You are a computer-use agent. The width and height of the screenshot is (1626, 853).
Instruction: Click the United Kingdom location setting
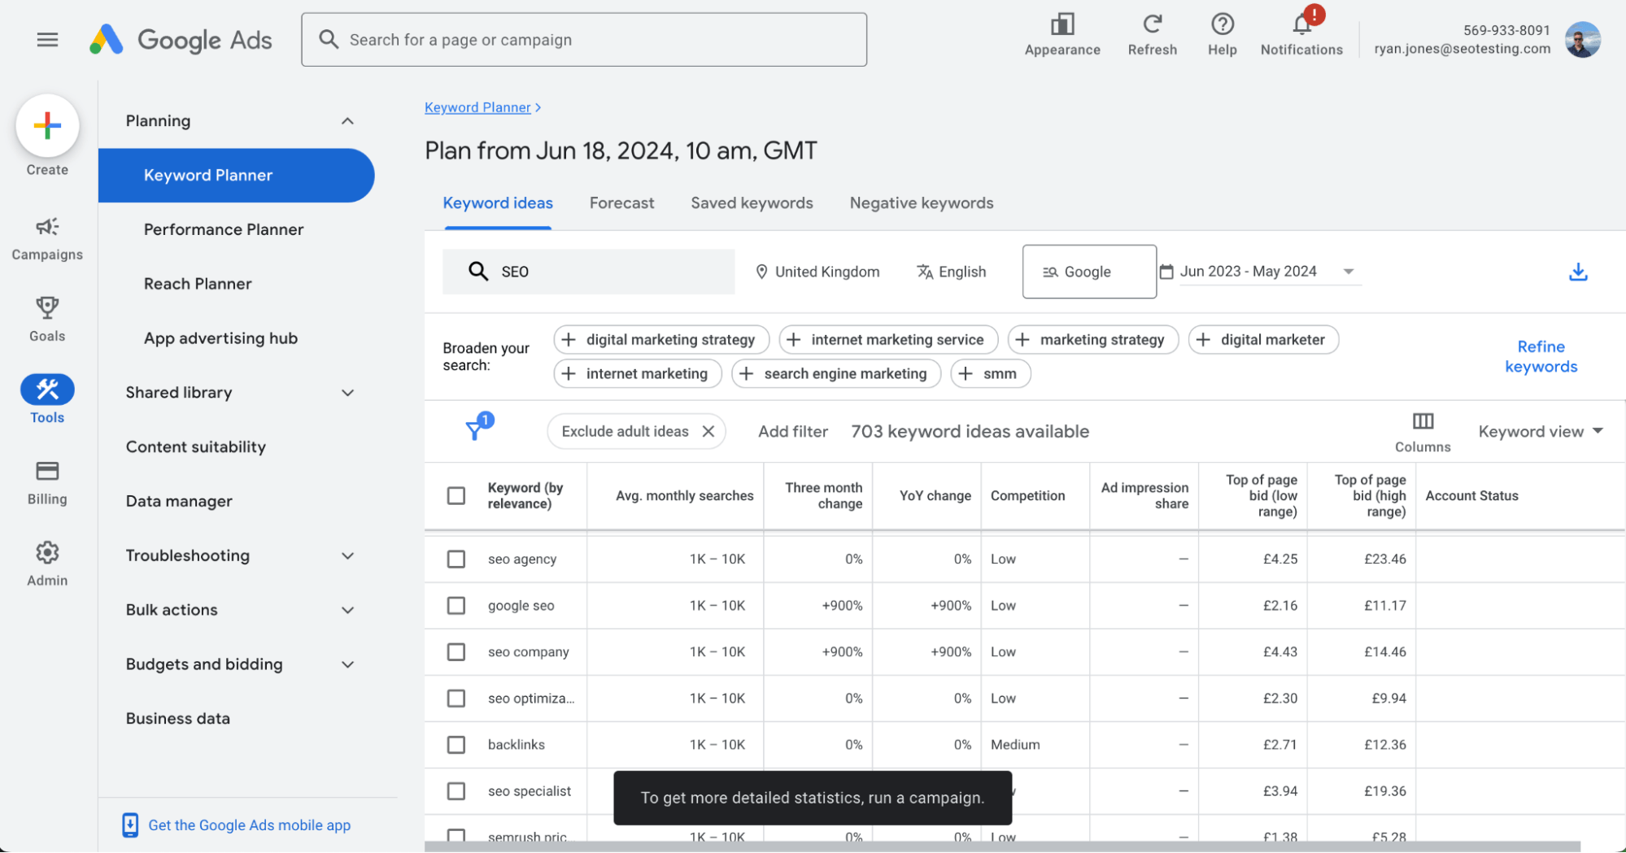(817, 272)
